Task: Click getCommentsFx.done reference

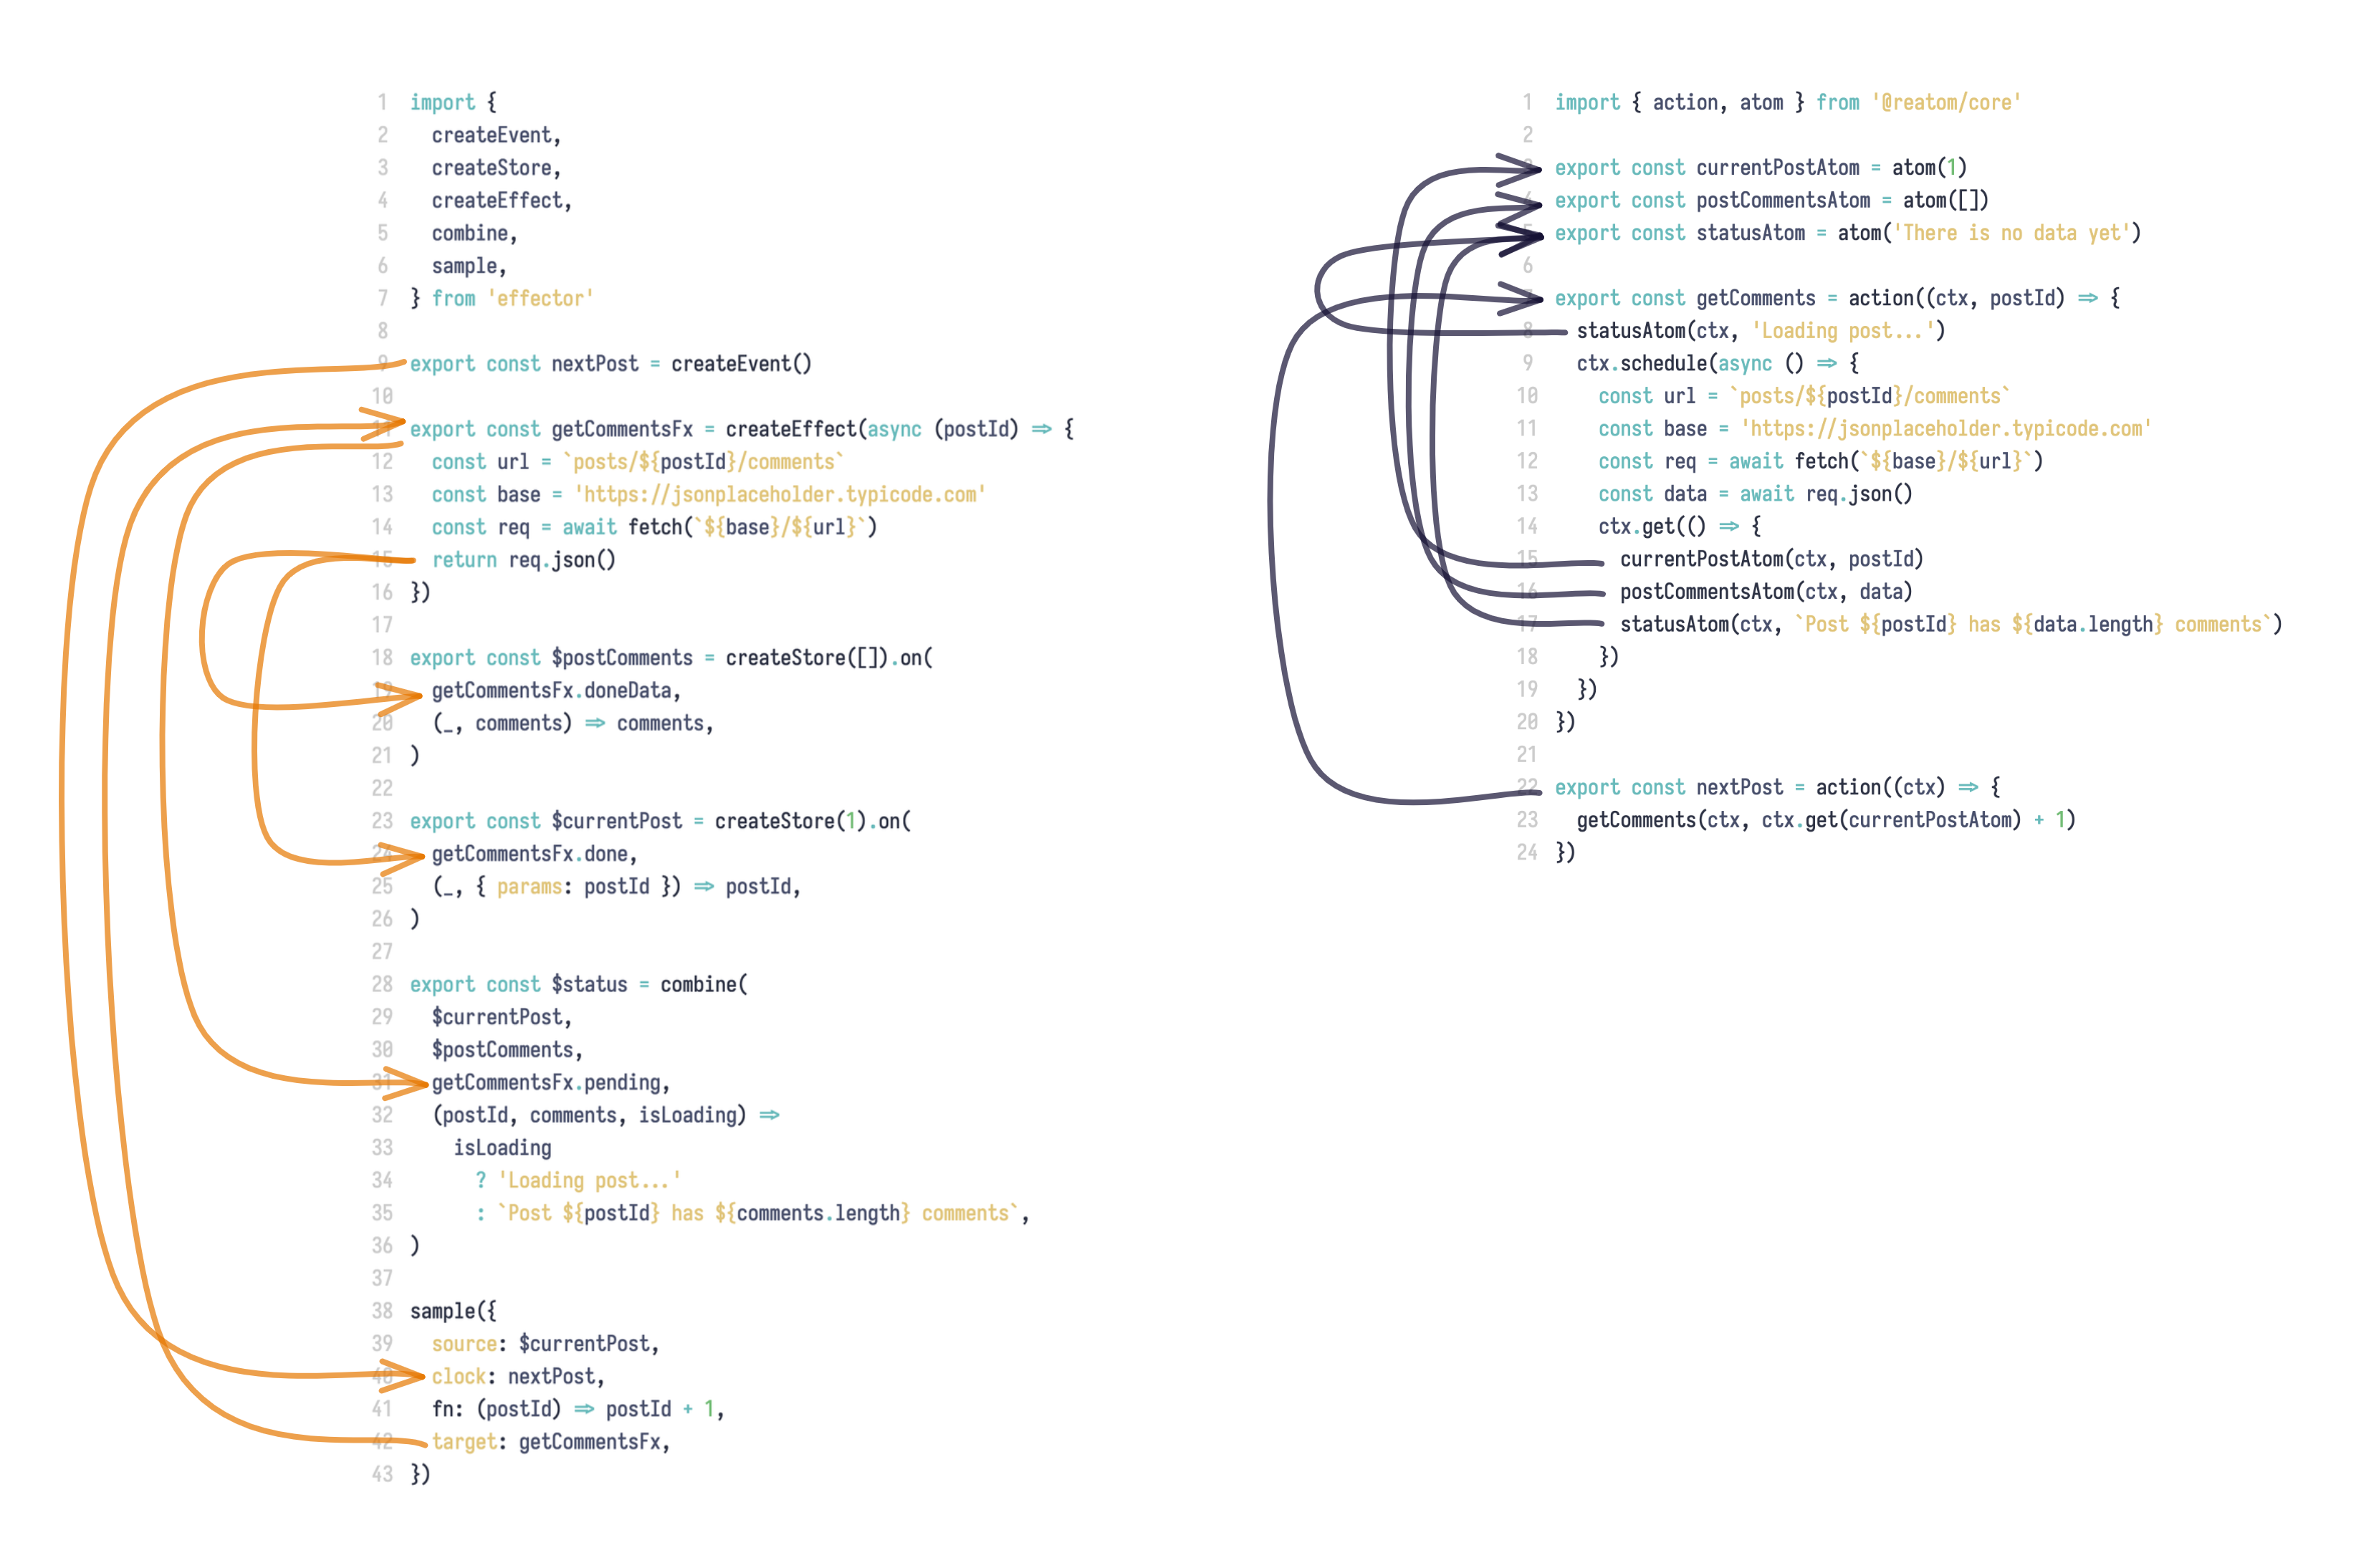Action: point(533,854)
